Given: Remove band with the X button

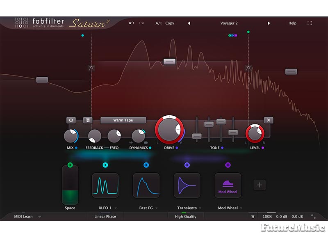Looking at the screenshot, I should (x=269, y=120).
